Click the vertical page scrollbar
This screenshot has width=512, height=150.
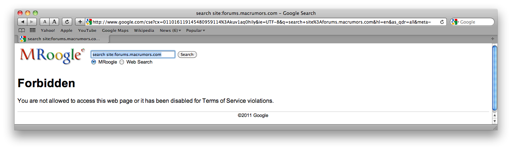[495, 78]
